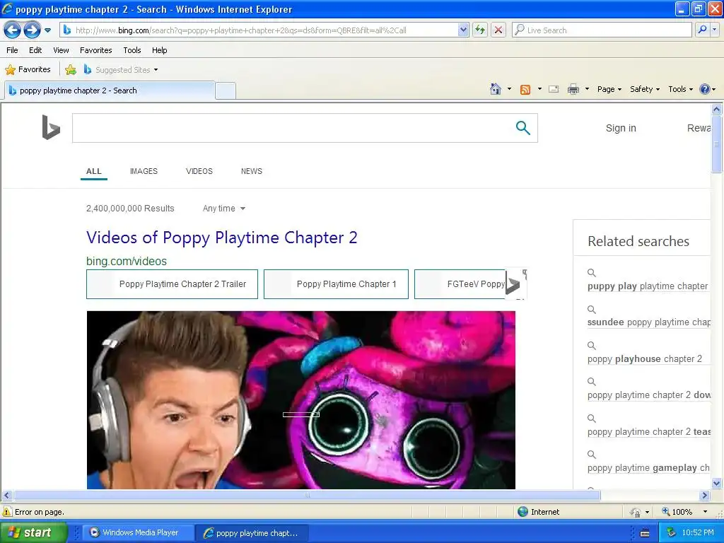Click the RSS feeds icon
724x543 pixels.
[x=525, y=90]
